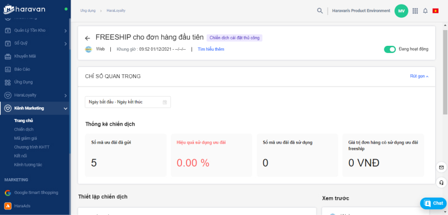Click the Thiết lập chiến dịch heading
The height and width of the screenshot is (215, 448).
[x=103, y=197]
